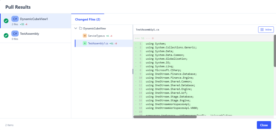This screenshot has height=130, width=276.
Task: Click the C# icon of TestAssembly
Action: tap(15, 34)
